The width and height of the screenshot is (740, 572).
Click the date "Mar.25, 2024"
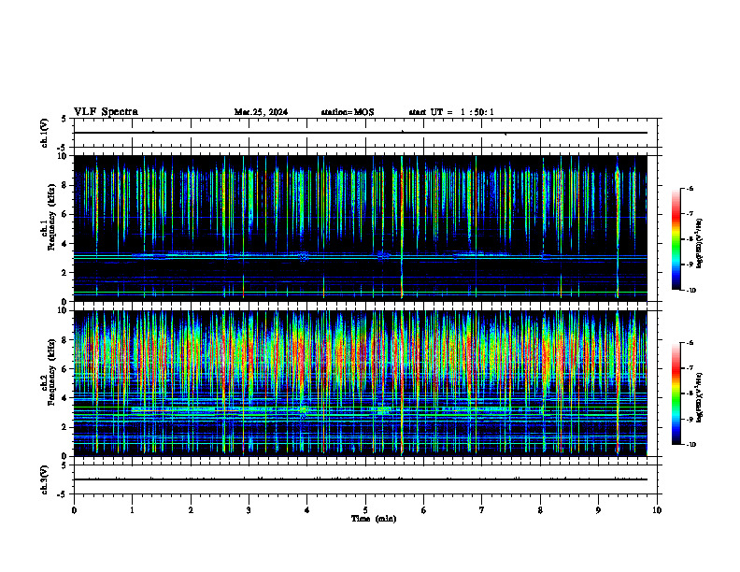[x=261, y=112]
